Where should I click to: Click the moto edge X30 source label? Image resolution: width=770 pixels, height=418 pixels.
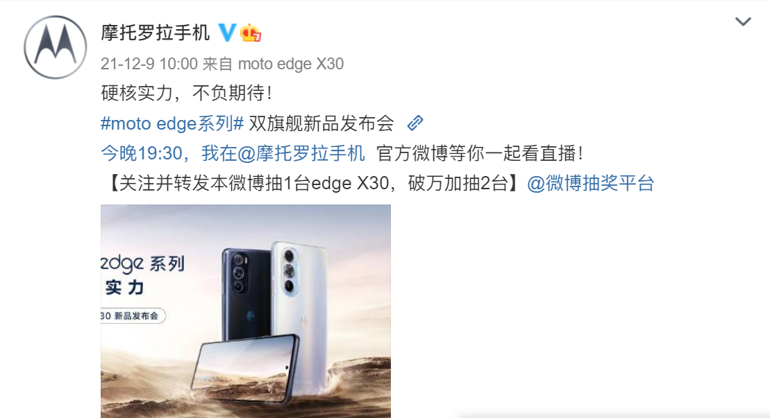click(291, 64)
